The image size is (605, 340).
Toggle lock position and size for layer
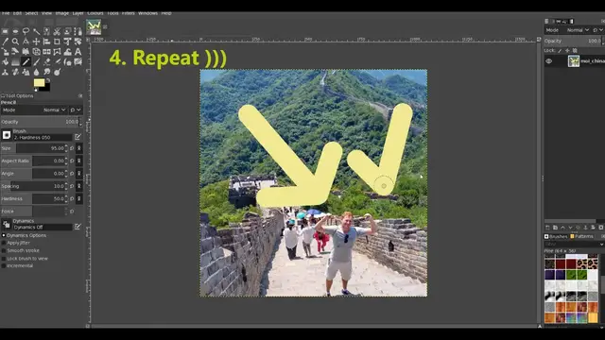[567, 50]
